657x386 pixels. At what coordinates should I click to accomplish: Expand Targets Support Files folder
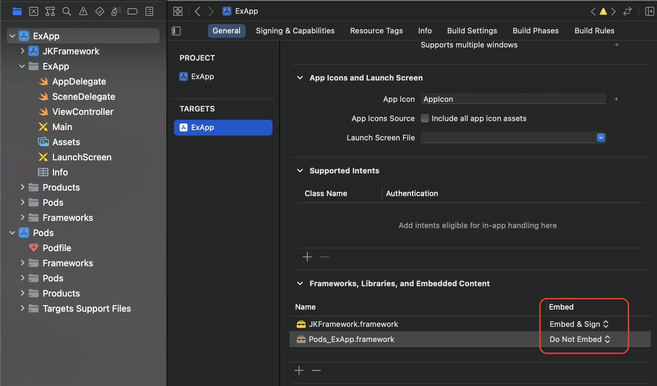(22, 308)
